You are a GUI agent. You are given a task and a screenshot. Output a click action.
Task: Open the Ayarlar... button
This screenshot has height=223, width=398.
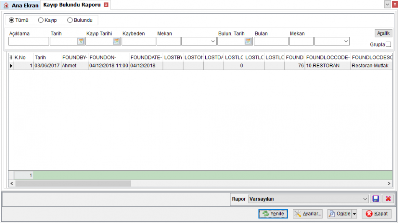[x=308, y=214]
